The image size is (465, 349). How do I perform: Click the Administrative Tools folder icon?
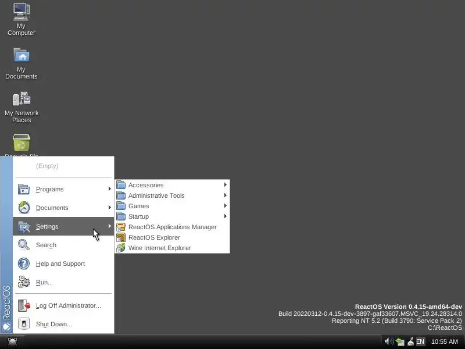point(121,195)
